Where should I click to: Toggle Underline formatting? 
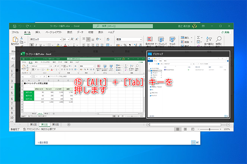[41, 45]
